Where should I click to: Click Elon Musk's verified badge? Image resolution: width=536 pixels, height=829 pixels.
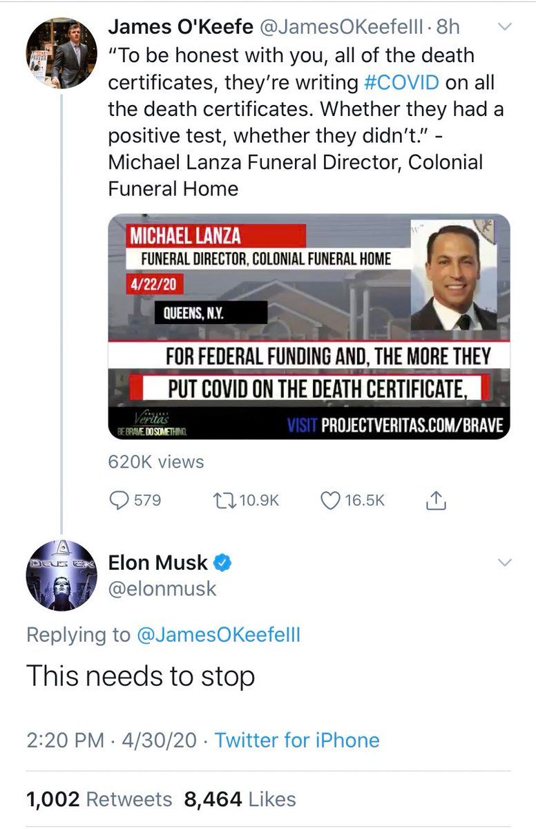tap(222, 563)
